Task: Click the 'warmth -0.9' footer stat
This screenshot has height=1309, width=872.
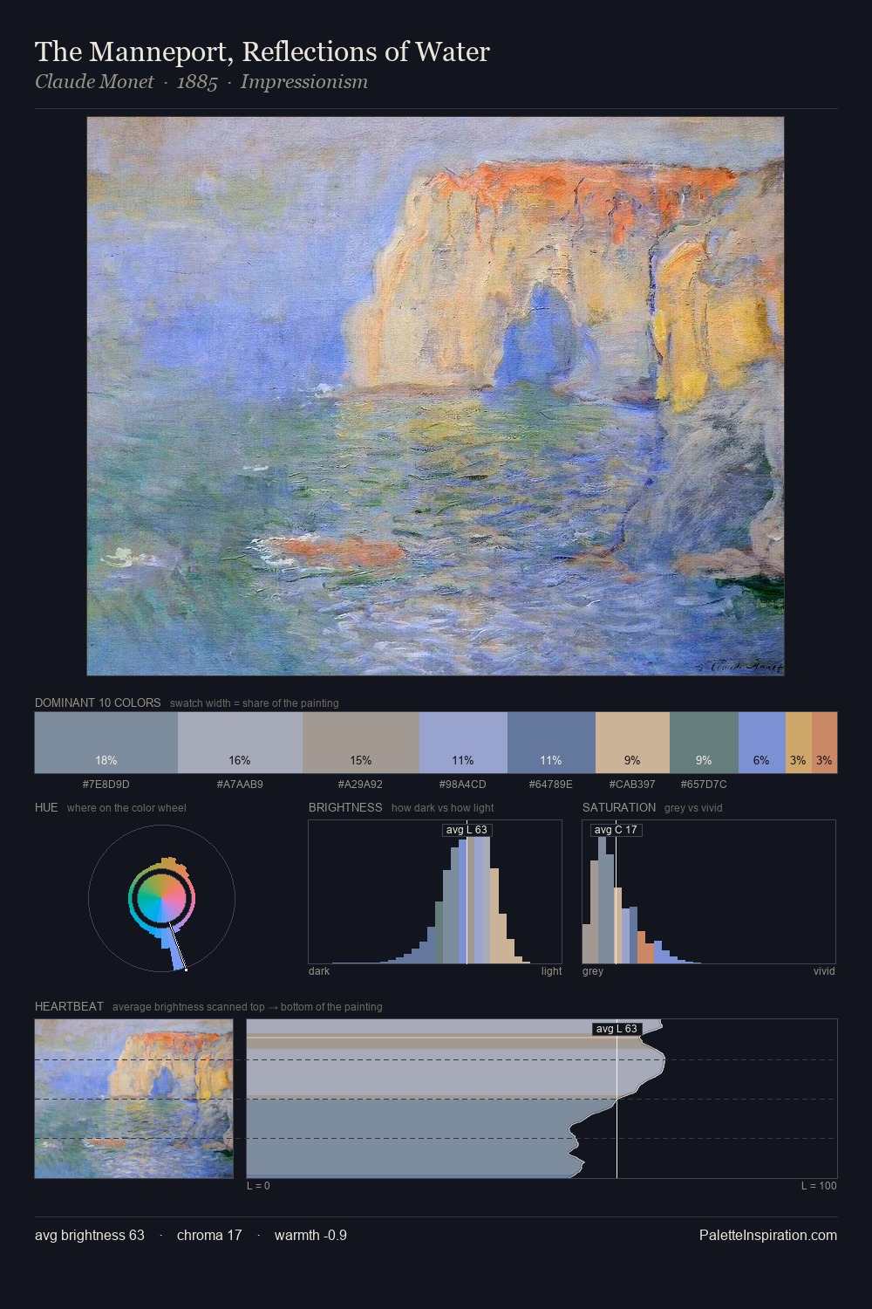Action: (x=310, y=1235)
